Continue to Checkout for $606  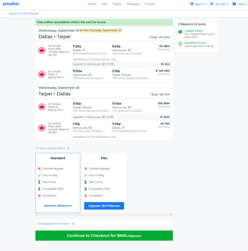point(104,235)
